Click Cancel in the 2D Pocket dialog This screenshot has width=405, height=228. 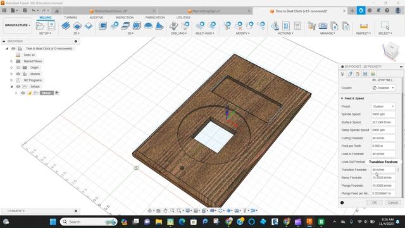pyautogui.click(x=392, y=203)
